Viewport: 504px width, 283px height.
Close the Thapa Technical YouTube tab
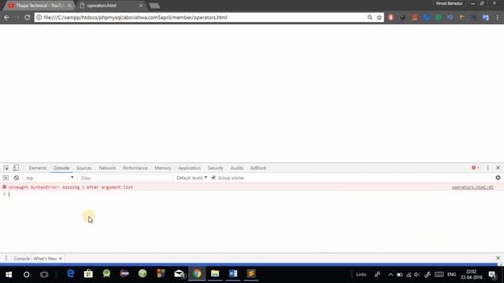coord(70,6)
